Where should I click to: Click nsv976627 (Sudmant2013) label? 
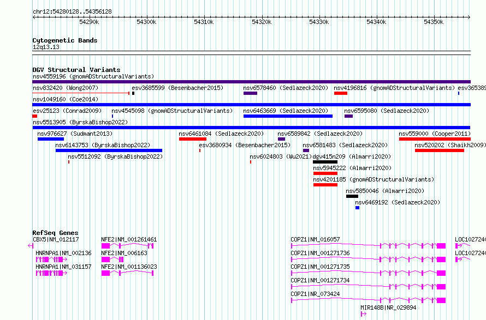point(75,134)
